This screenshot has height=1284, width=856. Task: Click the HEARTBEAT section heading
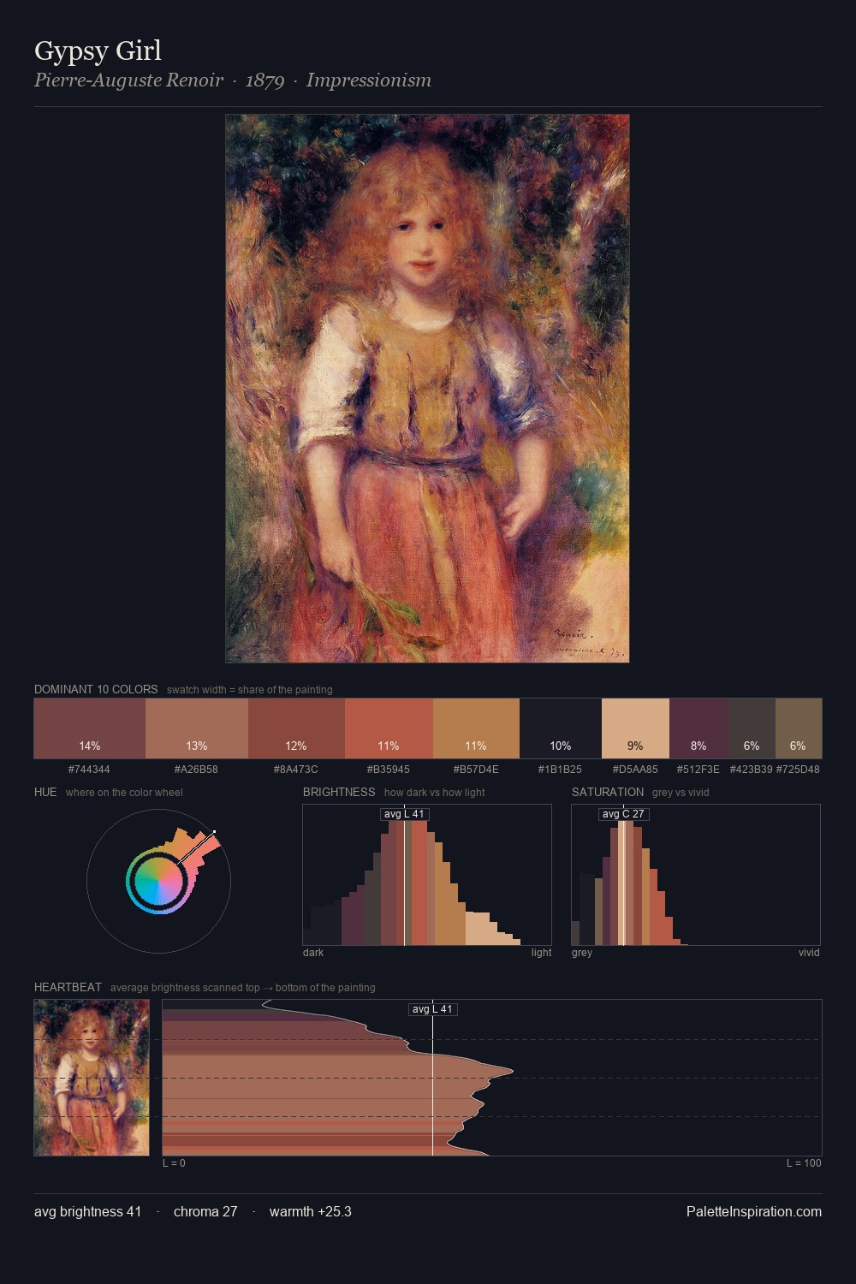coord(68,988)
